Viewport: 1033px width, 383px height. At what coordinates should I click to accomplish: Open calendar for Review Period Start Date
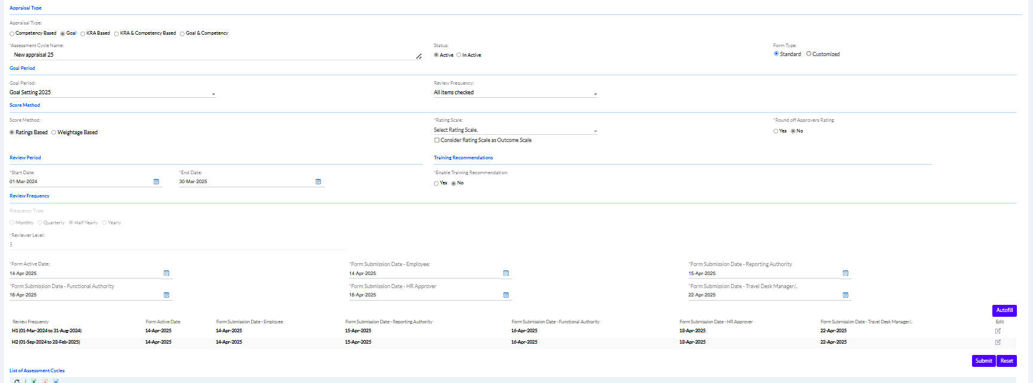coord(156,182)
